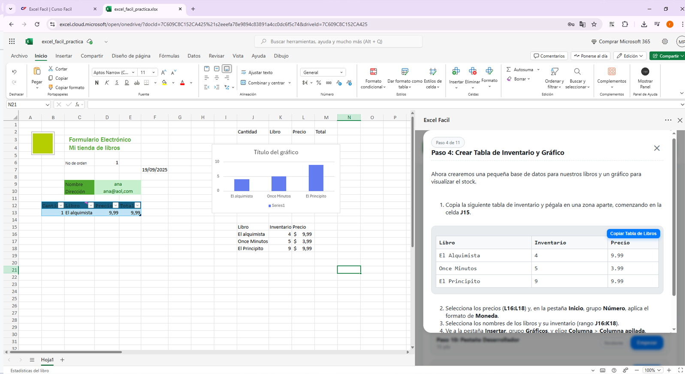Toggle italic (K) formatting
Image resolution: width=685 pixels, height=374 pixels.
coord(107,83)
